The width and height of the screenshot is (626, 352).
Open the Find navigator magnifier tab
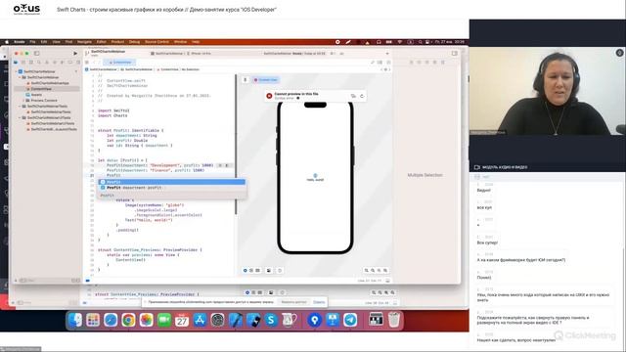click(x=39, y=63)
